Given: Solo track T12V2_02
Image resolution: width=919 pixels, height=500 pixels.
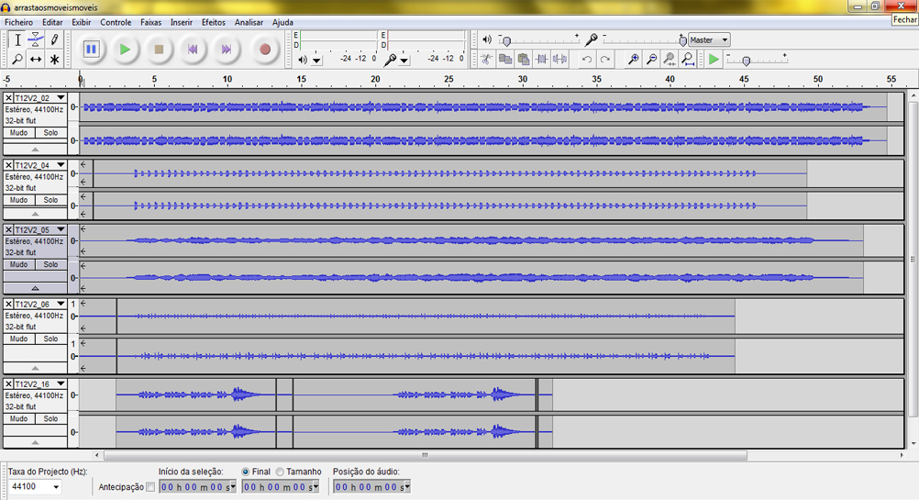Looking at the screenshot, I should [x=51, y=133].
